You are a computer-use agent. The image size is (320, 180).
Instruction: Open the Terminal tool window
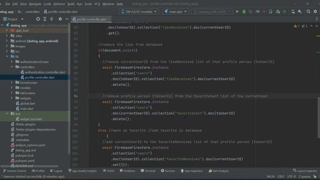pyautogui.click(x=148, y=171)
